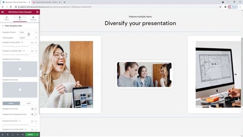This screenshot has width=243, height=137.
Task: Open global colors for Navigation Arrow Color
Action: point(32,109)
